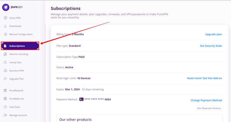The image size is (231, 122).
Task: Go to PureReferrals in sidebar
Action: pos(17,99)
